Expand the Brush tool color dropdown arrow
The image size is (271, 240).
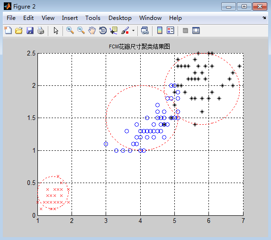coord(133,31)
